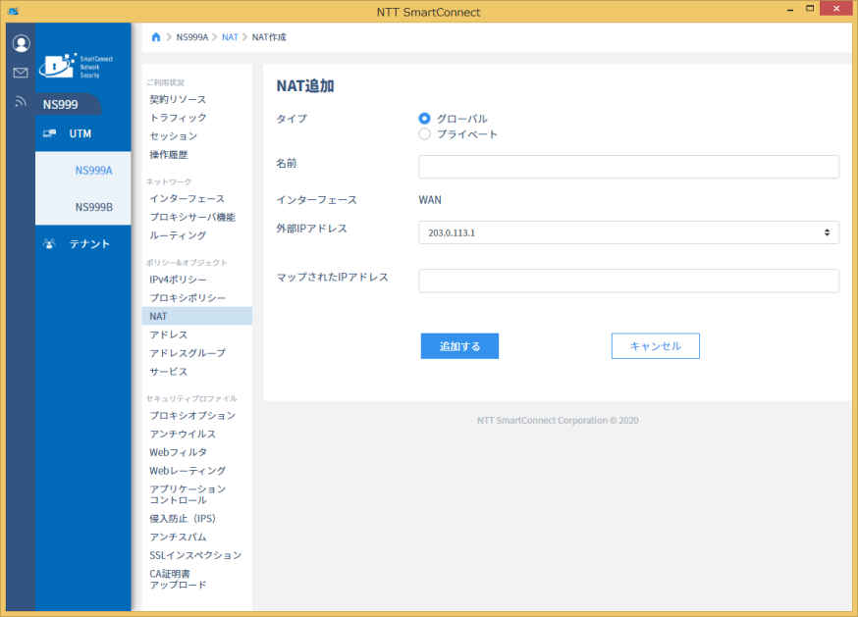Select NS999A in the sidebar

point(83,170)
